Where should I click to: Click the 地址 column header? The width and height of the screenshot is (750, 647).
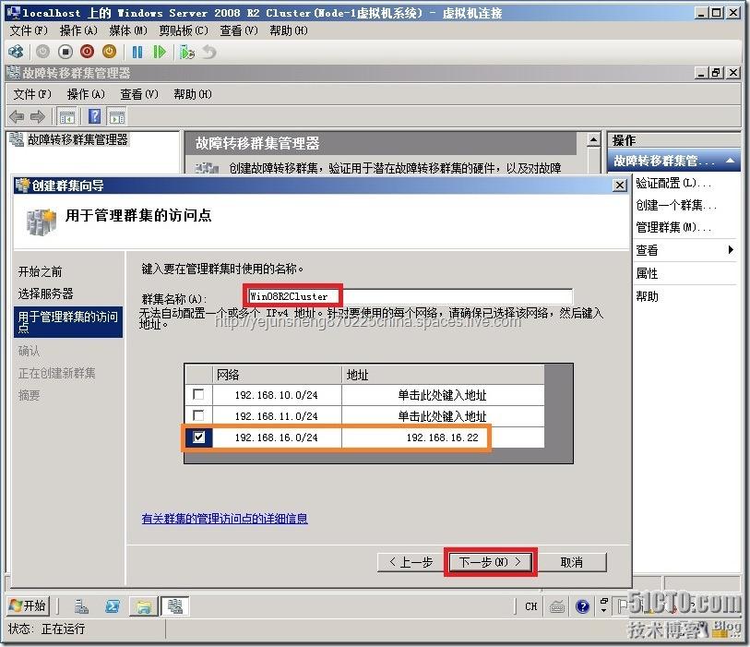pos(443,374)
